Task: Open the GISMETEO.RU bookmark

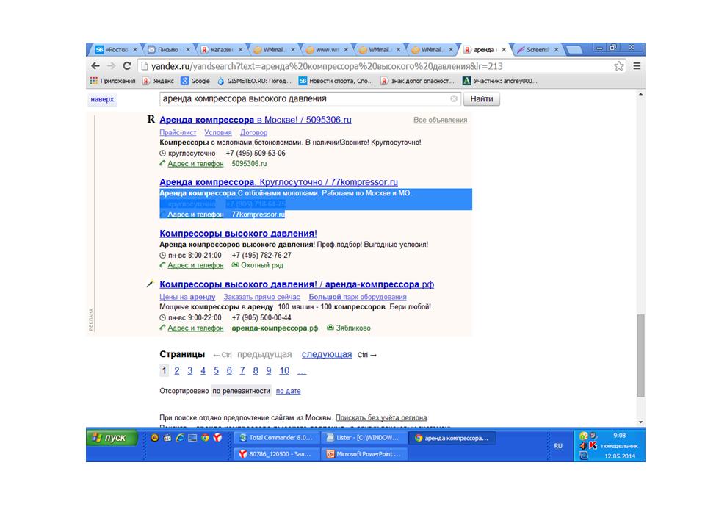Action: [254, 81]
